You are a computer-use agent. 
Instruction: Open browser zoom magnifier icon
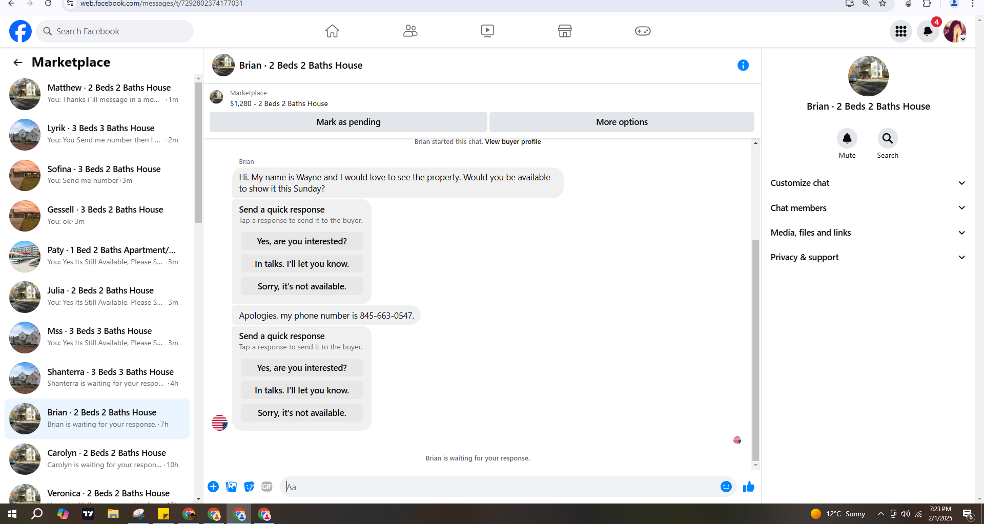coord(866,4)
